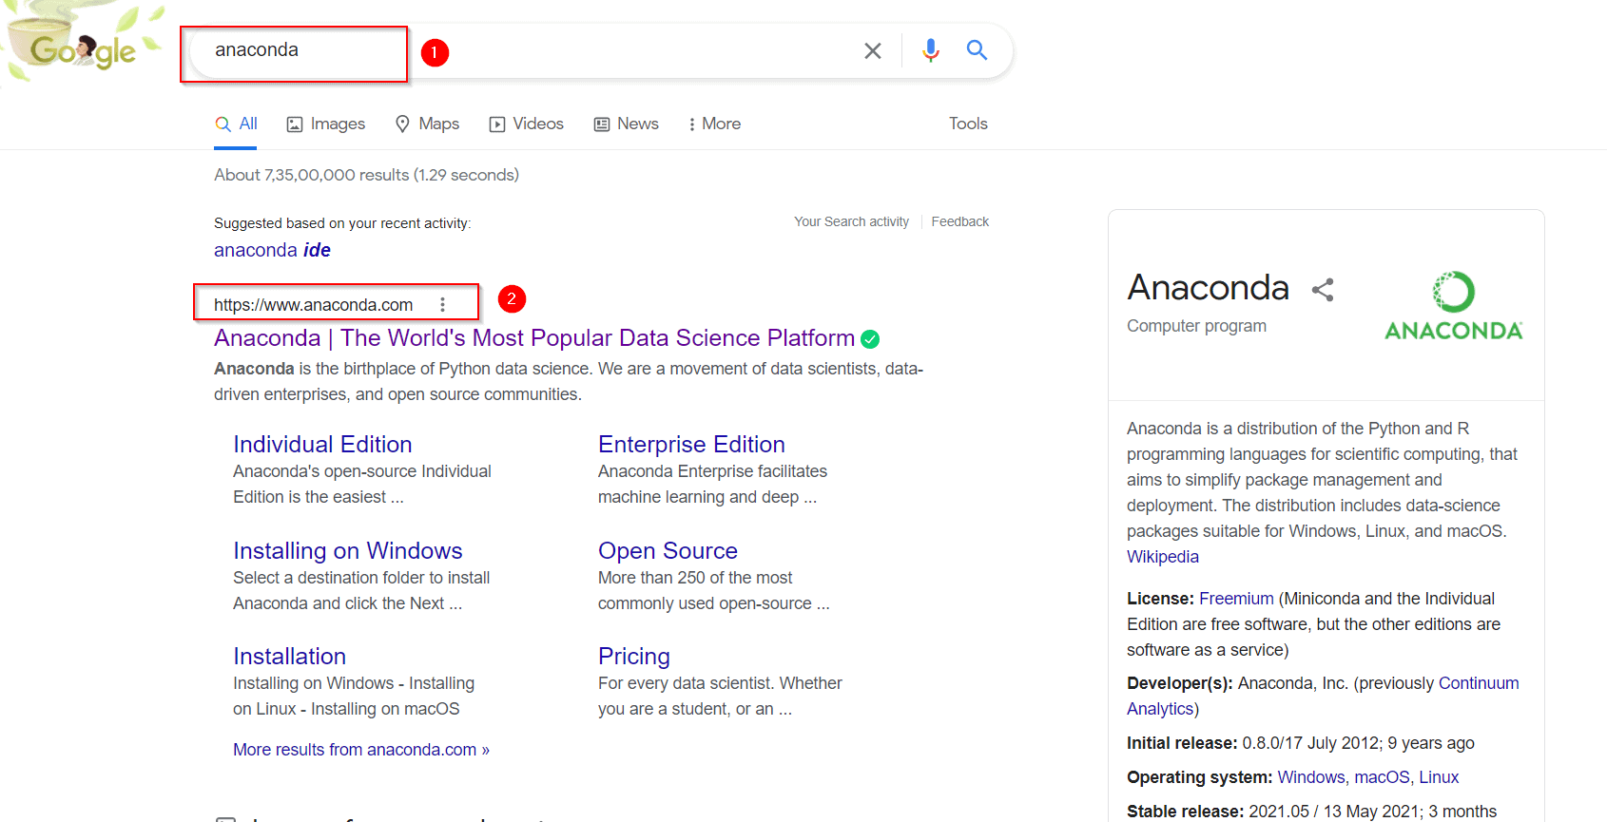Click the Wikipedia link in knowledge panel
The image size is (1607, 822).
[x=1162, y=557]
